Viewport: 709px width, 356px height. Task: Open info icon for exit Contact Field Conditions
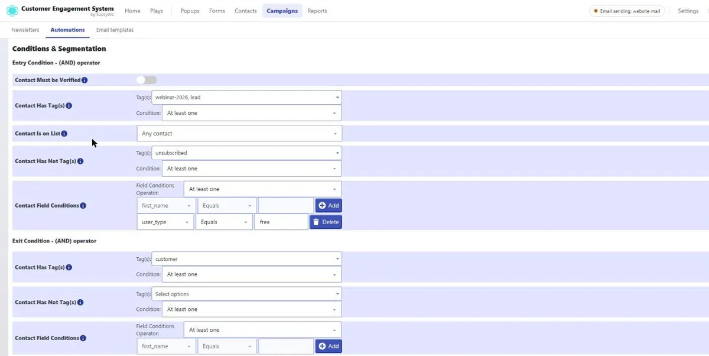point(83,338)
